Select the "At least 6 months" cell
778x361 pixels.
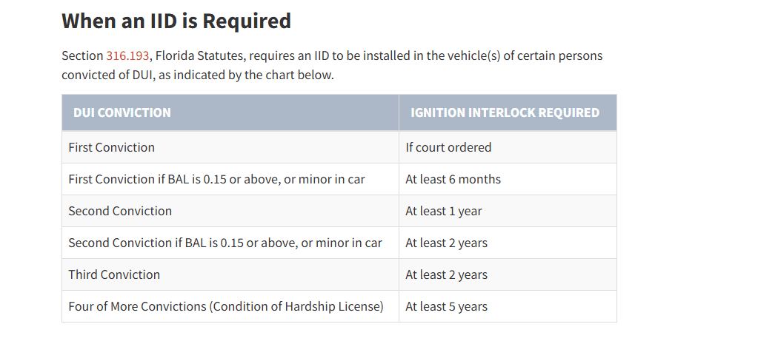[x=453, y=179]
